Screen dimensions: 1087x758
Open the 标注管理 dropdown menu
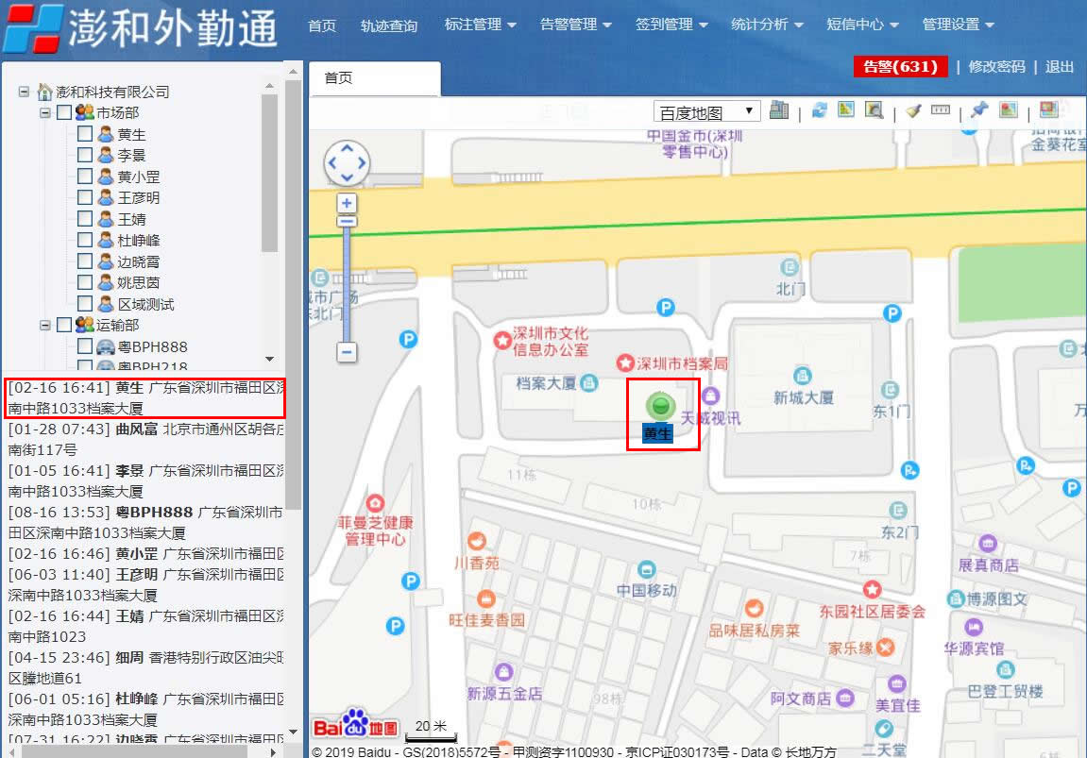click(480, 25)
